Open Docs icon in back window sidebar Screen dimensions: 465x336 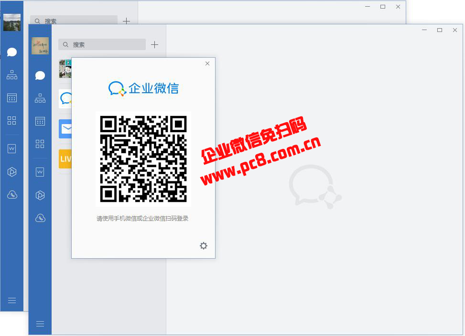[x=12, y=148]
